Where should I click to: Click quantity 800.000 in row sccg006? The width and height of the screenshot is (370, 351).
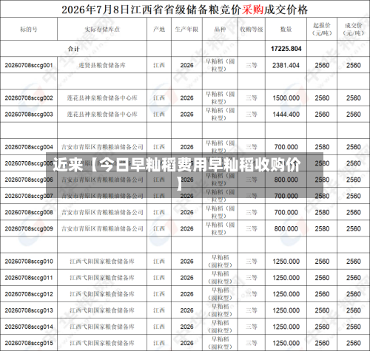pyautogui.click(x=286, y=180)
